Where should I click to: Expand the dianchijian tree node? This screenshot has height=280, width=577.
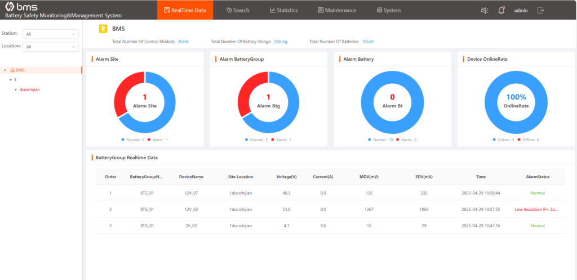[16, 89]
